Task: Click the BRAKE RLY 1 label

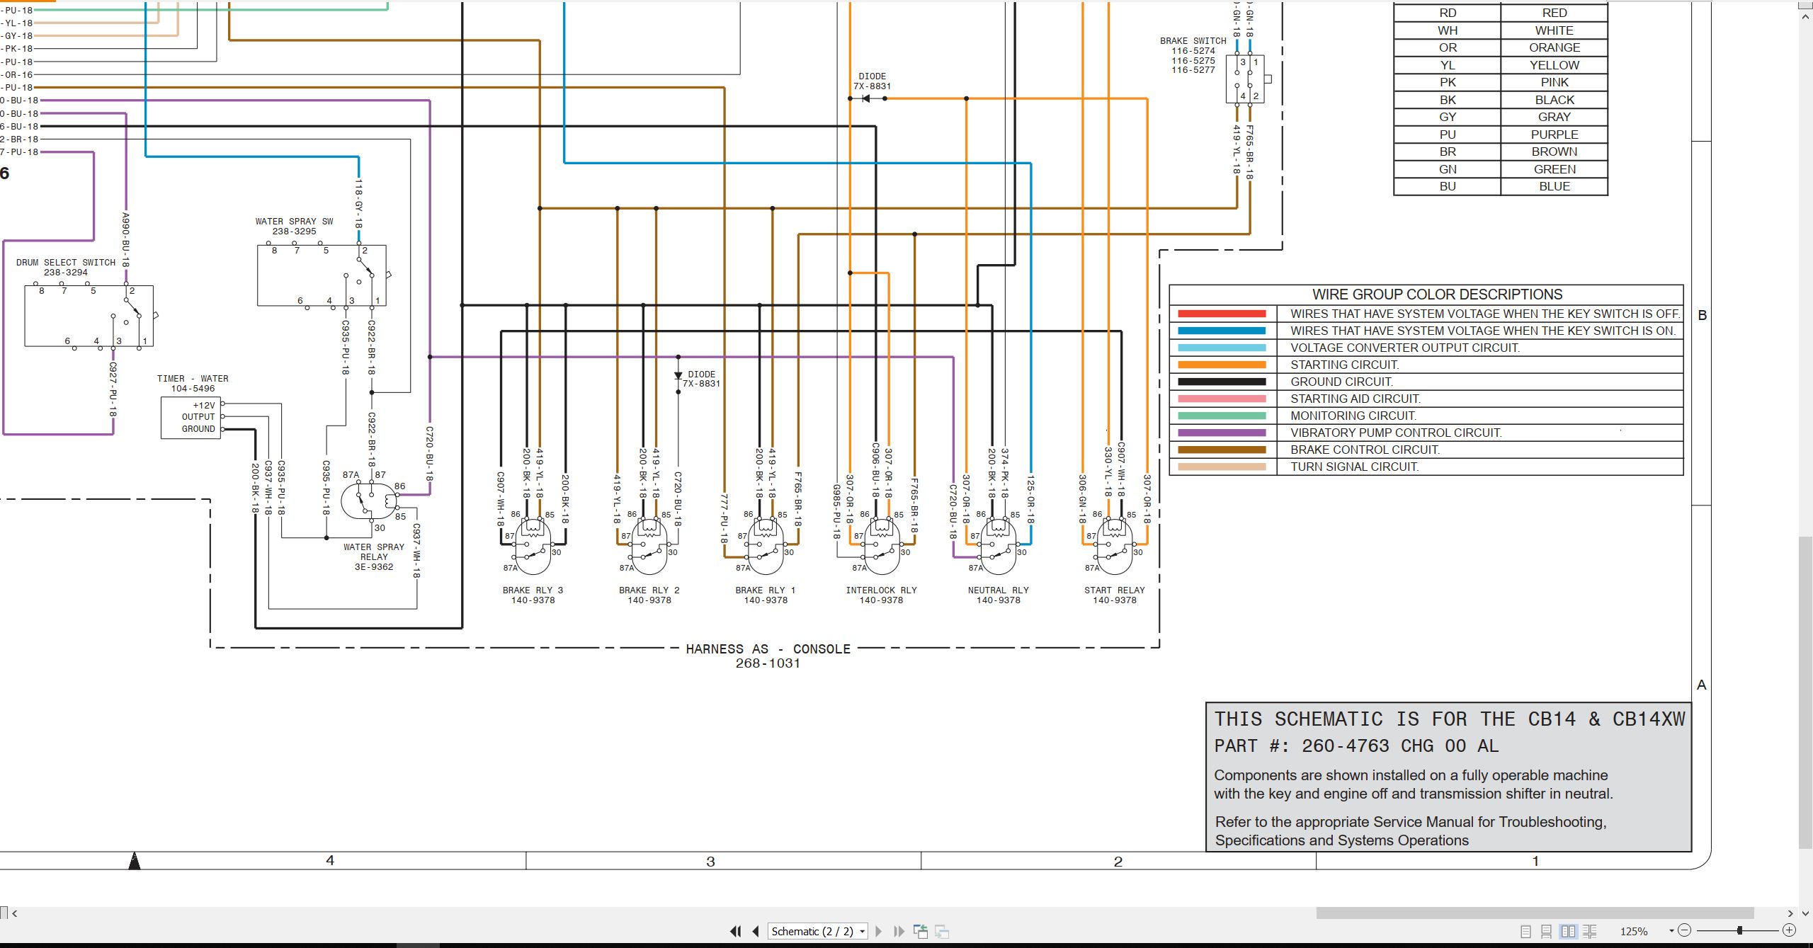Action: [765, 590]
